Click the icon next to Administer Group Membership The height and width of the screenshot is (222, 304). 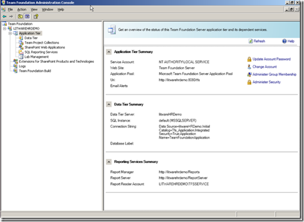point(249,75)
